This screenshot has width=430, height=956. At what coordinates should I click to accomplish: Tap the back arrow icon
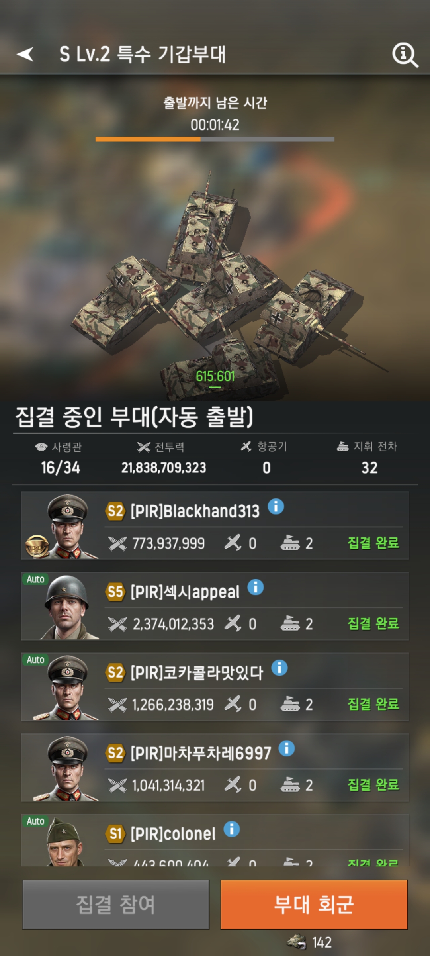coord(25,54)
